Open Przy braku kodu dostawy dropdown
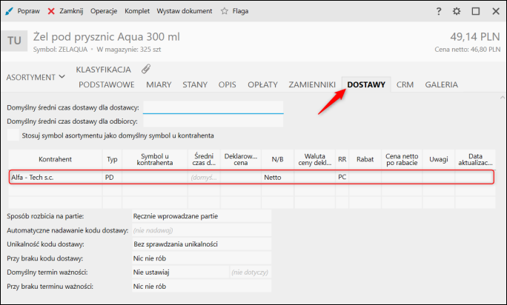The image size is (507, 305). tap(202, 258)
